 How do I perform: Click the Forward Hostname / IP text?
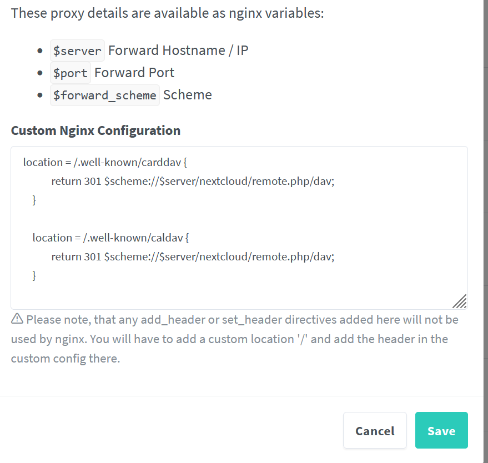pos(178,51)
